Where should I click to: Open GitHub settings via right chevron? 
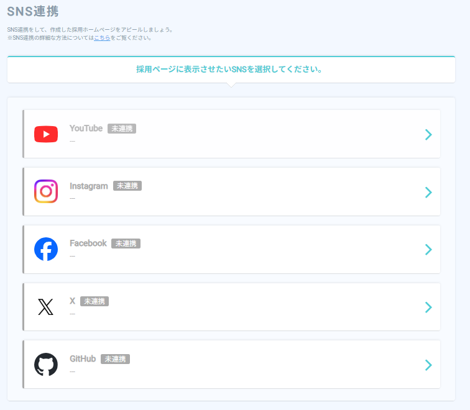pyautogui.click(x=428, y=365)
